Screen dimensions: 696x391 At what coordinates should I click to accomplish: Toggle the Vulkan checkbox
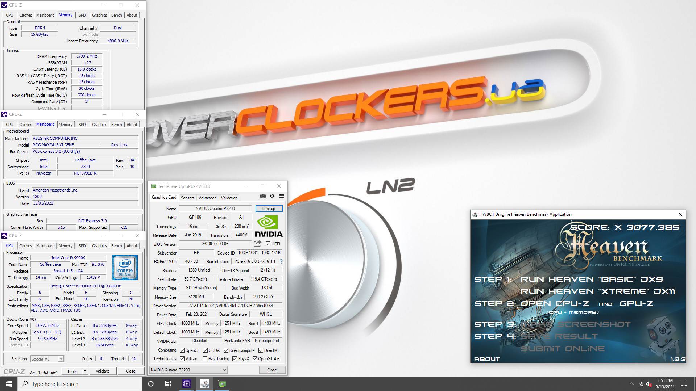point(182,359)
